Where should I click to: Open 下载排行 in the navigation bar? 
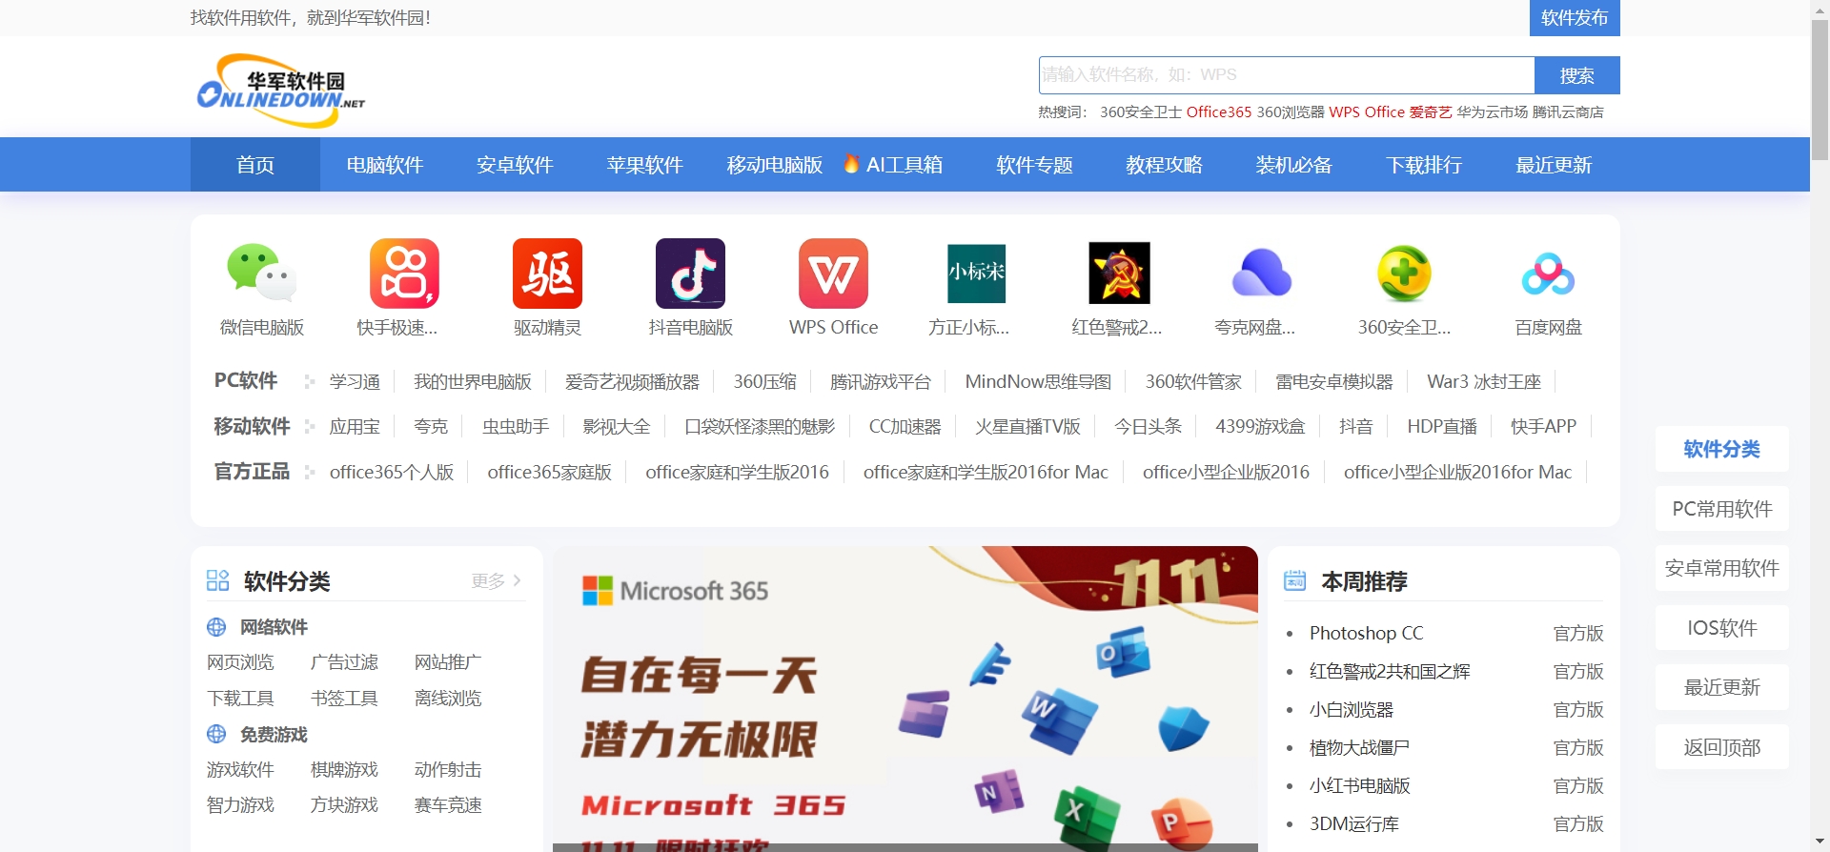[1423, 165]
